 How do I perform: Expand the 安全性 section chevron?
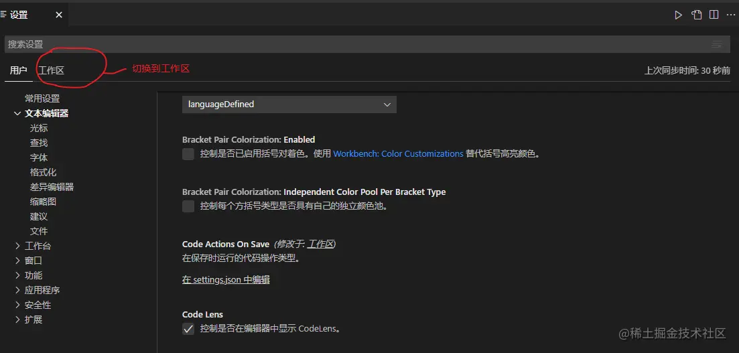(x=17, y=305)
